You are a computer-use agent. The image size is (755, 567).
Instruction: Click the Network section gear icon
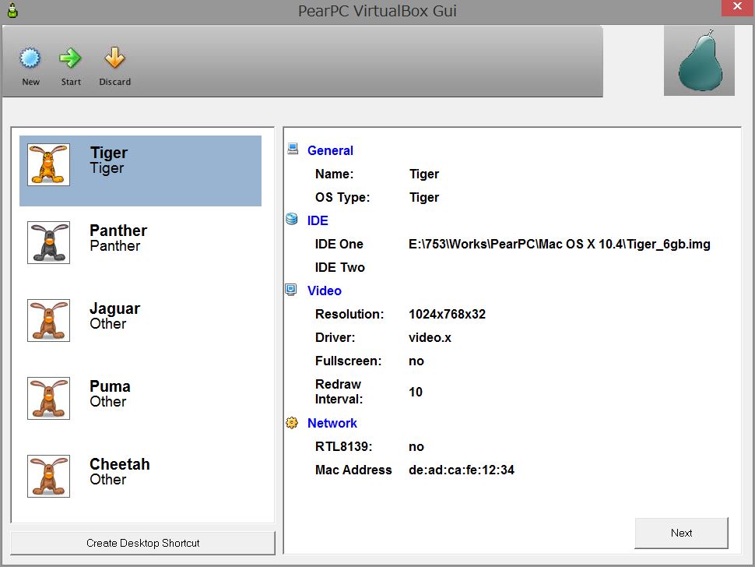[292, 422]
